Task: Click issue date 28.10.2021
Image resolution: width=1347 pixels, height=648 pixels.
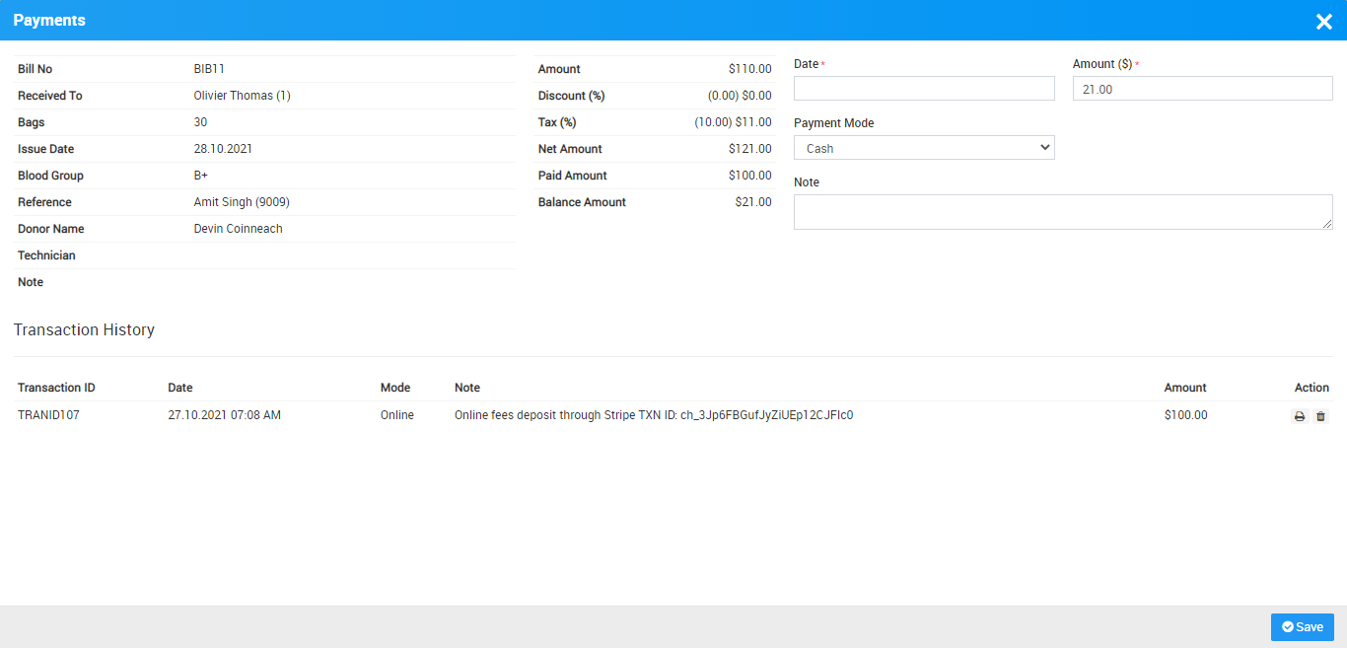Action: tap(223, 149)
